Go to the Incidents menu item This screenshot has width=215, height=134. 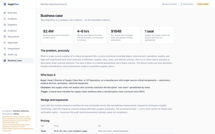click(x=18, y=19)
